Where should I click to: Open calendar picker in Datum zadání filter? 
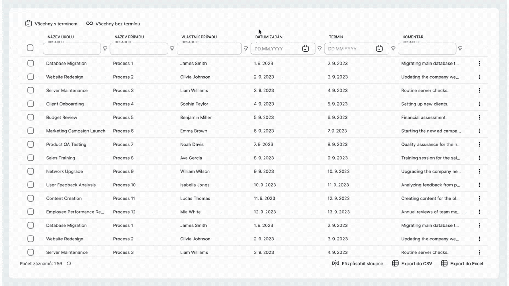click(305, 49)
